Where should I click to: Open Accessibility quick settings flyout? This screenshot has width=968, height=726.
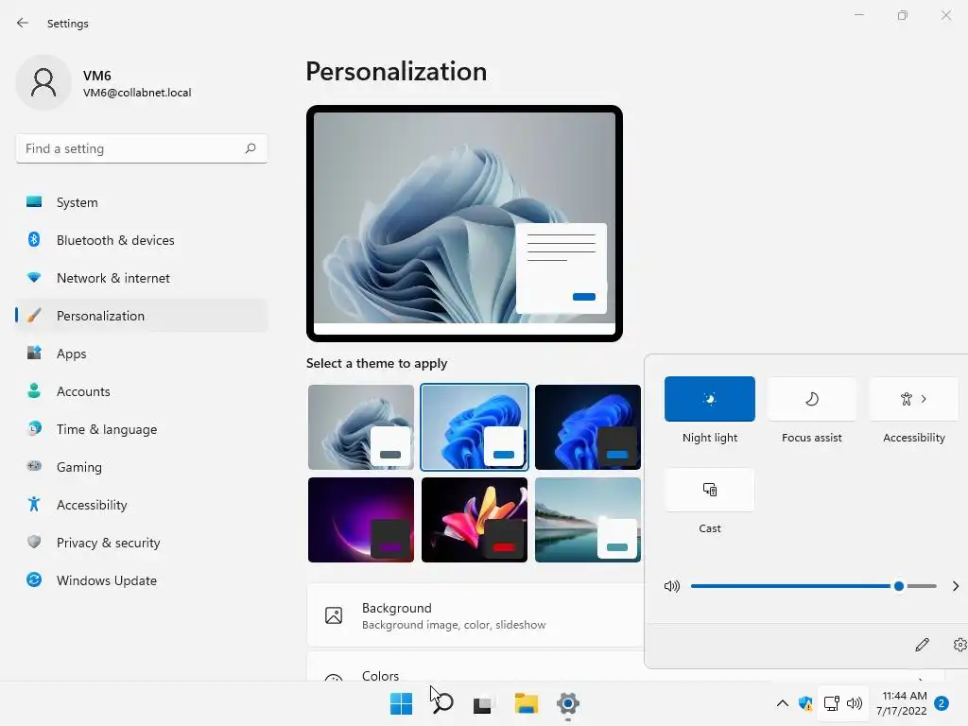coord(914,399)
